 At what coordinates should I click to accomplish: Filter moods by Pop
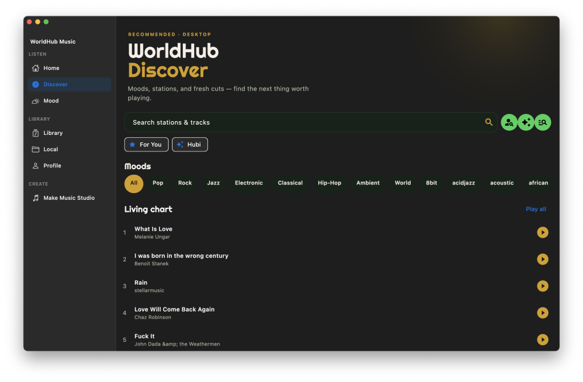[158, 183]
